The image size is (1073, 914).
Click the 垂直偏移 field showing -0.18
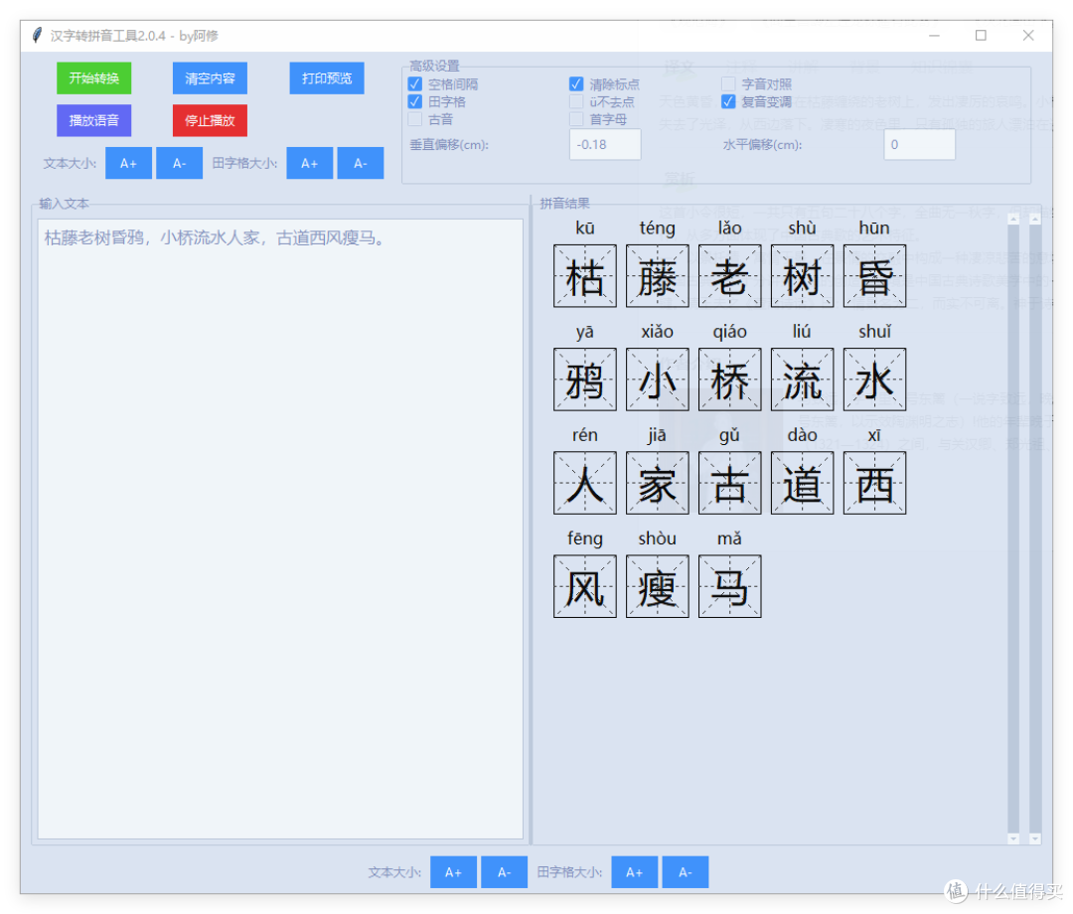[x=605, y=144]
